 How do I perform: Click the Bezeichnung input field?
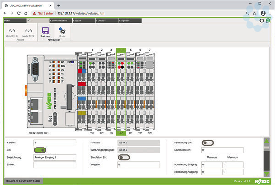click(54, 157)
